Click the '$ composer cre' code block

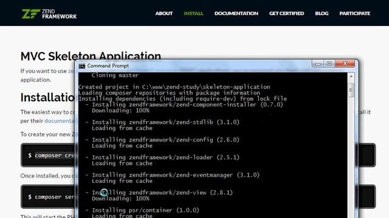click(48, 155)
